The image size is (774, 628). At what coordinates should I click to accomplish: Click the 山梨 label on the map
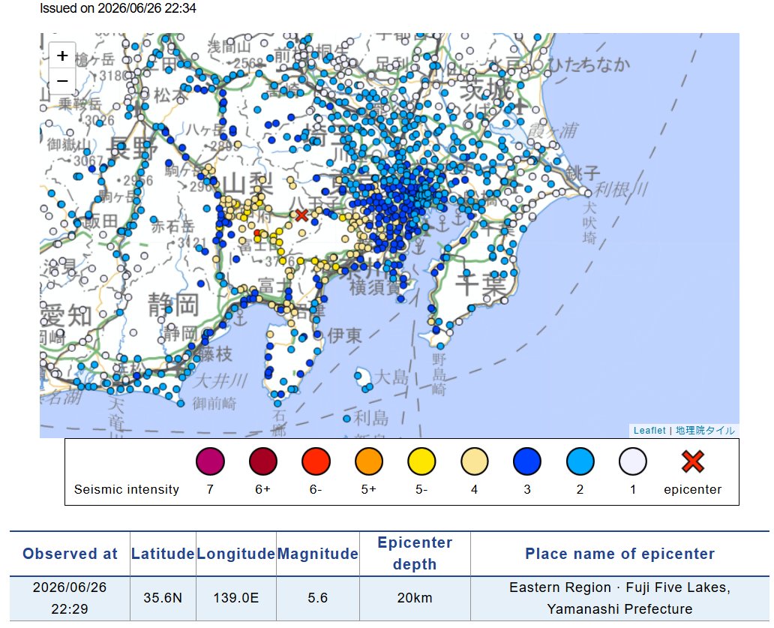click(x=247, y=185)
